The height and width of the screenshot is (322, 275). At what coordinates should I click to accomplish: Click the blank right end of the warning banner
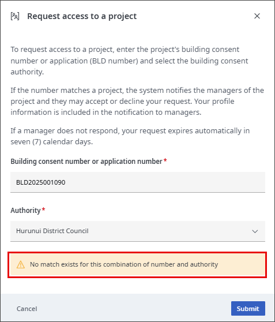coord(242,264)
